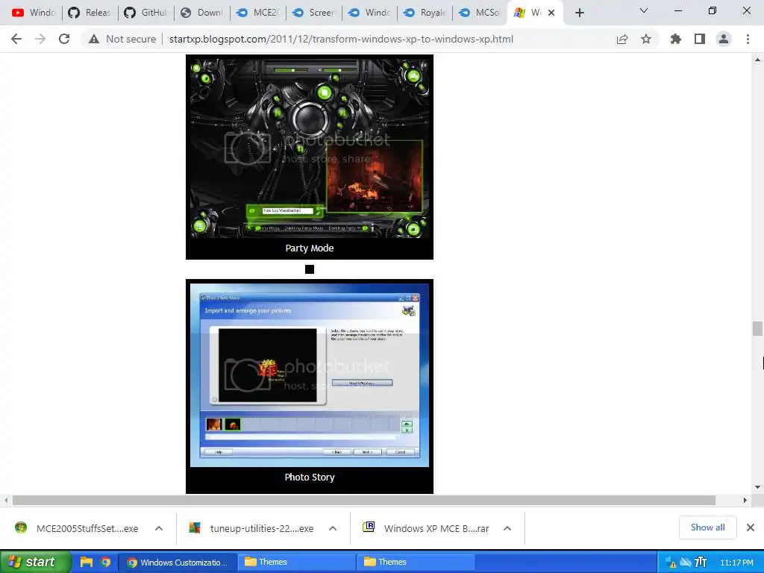The width and height of the screenshot is (764, 573).
Task: Select Windows Customization taskbar button
Action: 178,563
